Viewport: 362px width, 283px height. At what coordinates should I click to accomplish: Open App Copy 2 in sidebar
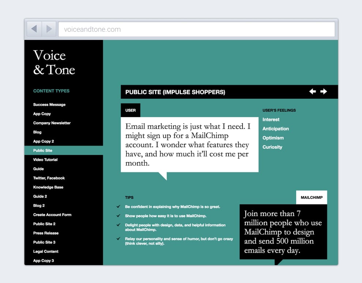click(44, 141)
